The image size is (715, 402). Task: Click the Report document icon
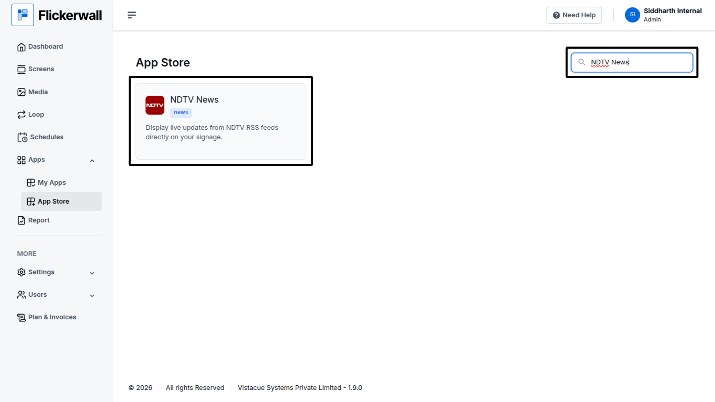tap(21, 220)
